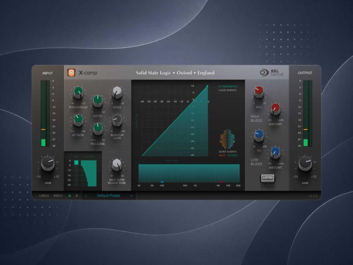Click the blue low bleed marker near 100
This screenshot has width=353, height=265.
(162, 181)
